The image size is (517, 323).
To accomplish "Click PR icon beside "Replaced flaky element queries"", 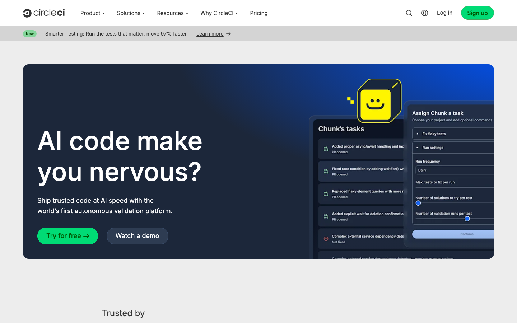I will [x=326, y=194].
